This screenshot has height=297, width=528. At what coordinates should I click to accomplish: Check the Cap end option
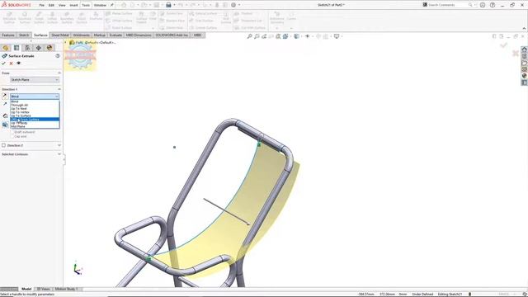(12, 136)
